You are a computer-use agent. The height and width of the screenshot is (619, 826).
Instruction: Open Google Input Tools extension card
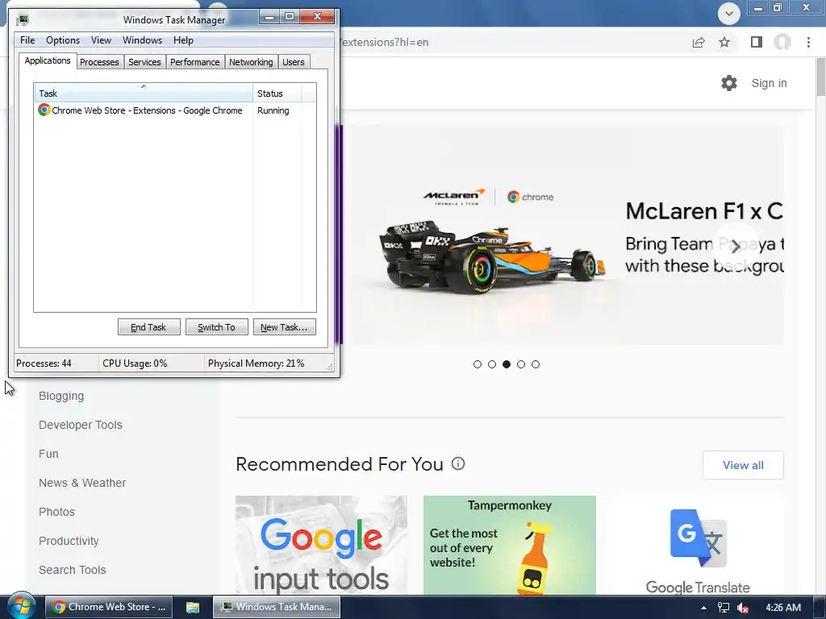pyautogui.click(x=321, y=545)
